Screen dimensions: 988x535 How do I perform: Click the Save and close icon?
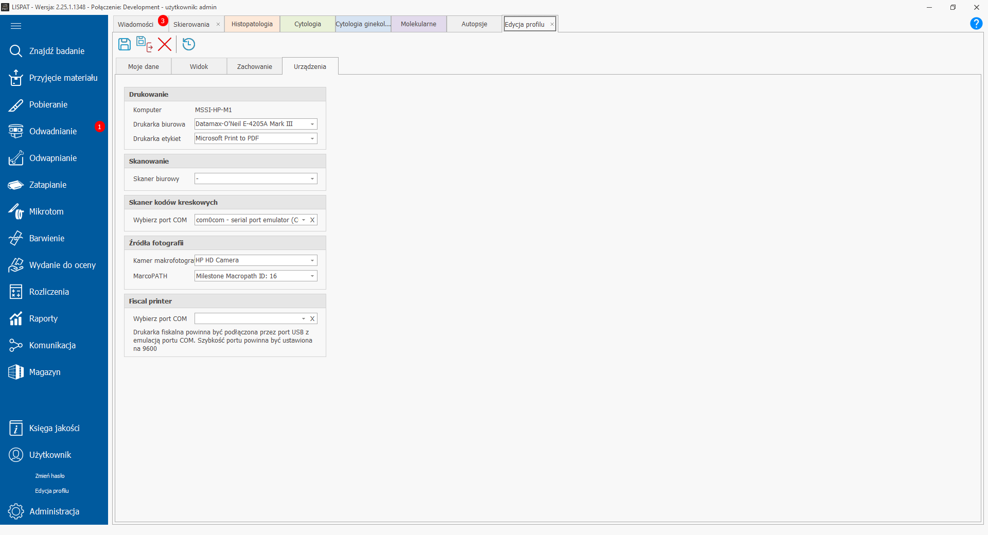[144, 44]
